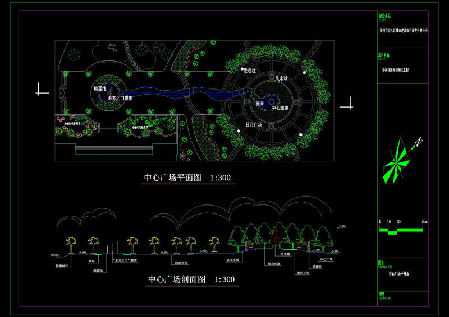This screenshot has width=449, height=317.
Task: Select white column dot beside 景观柱 label
Action: coord(242,69)
